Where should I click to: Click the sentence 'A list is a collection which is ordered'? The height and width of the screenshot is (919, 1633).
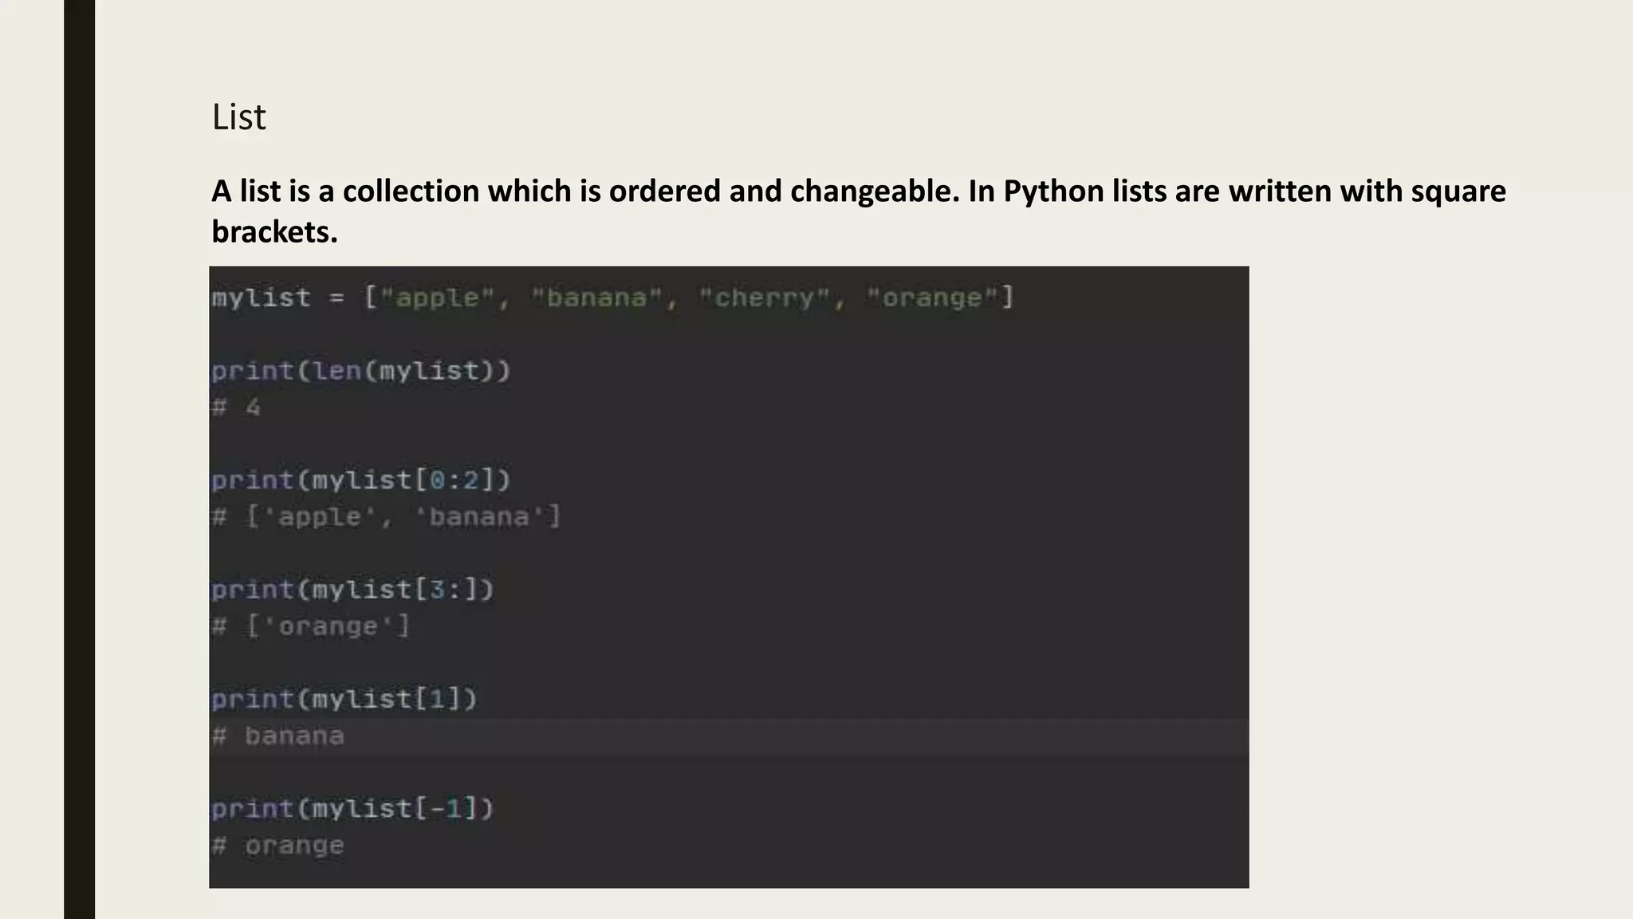click(x=466, y=191)
